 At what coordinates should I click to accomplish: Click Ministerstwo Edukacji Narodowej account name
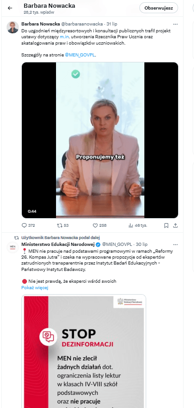click(x=58, y=245)
